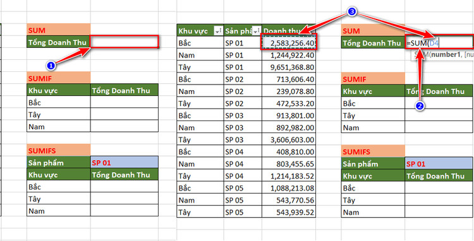Select Tây in the 543,939.52 row

[x=200, y=212]
